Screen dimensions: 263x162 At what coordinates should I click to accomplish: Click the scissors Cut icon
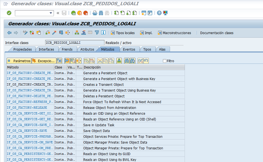point(100,61)
